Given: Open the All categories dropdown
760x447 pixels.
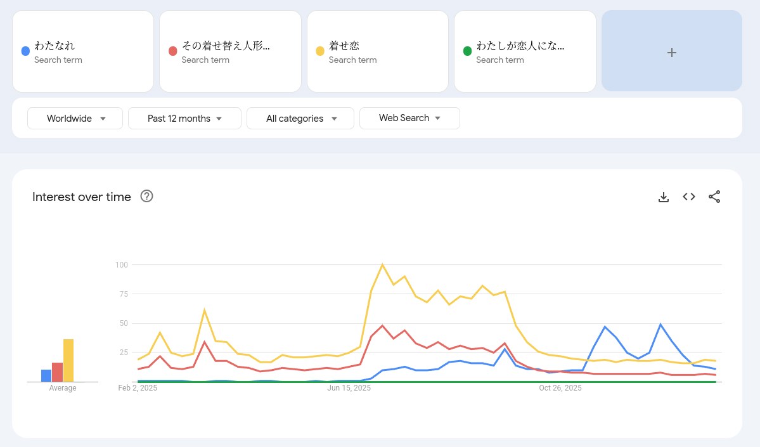Looking at the screenshot, I should coord(300,119).
